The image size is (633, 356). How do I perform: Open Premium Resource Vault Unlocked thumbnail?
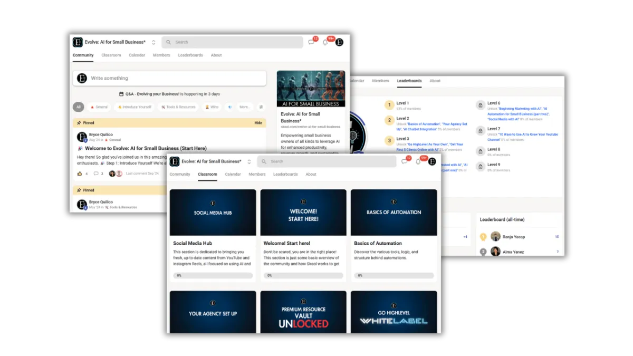click(303, 312)
